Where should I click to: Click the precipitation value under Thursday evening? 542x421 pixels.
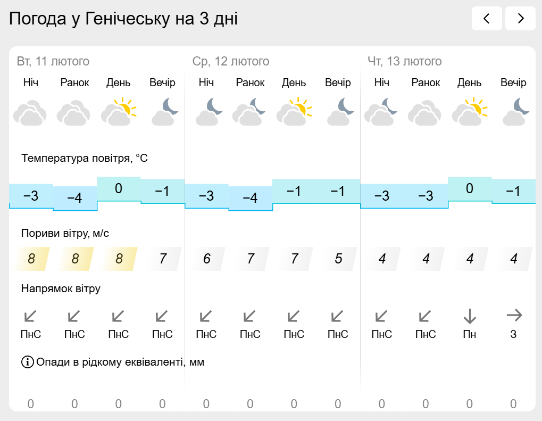[513, 404]
